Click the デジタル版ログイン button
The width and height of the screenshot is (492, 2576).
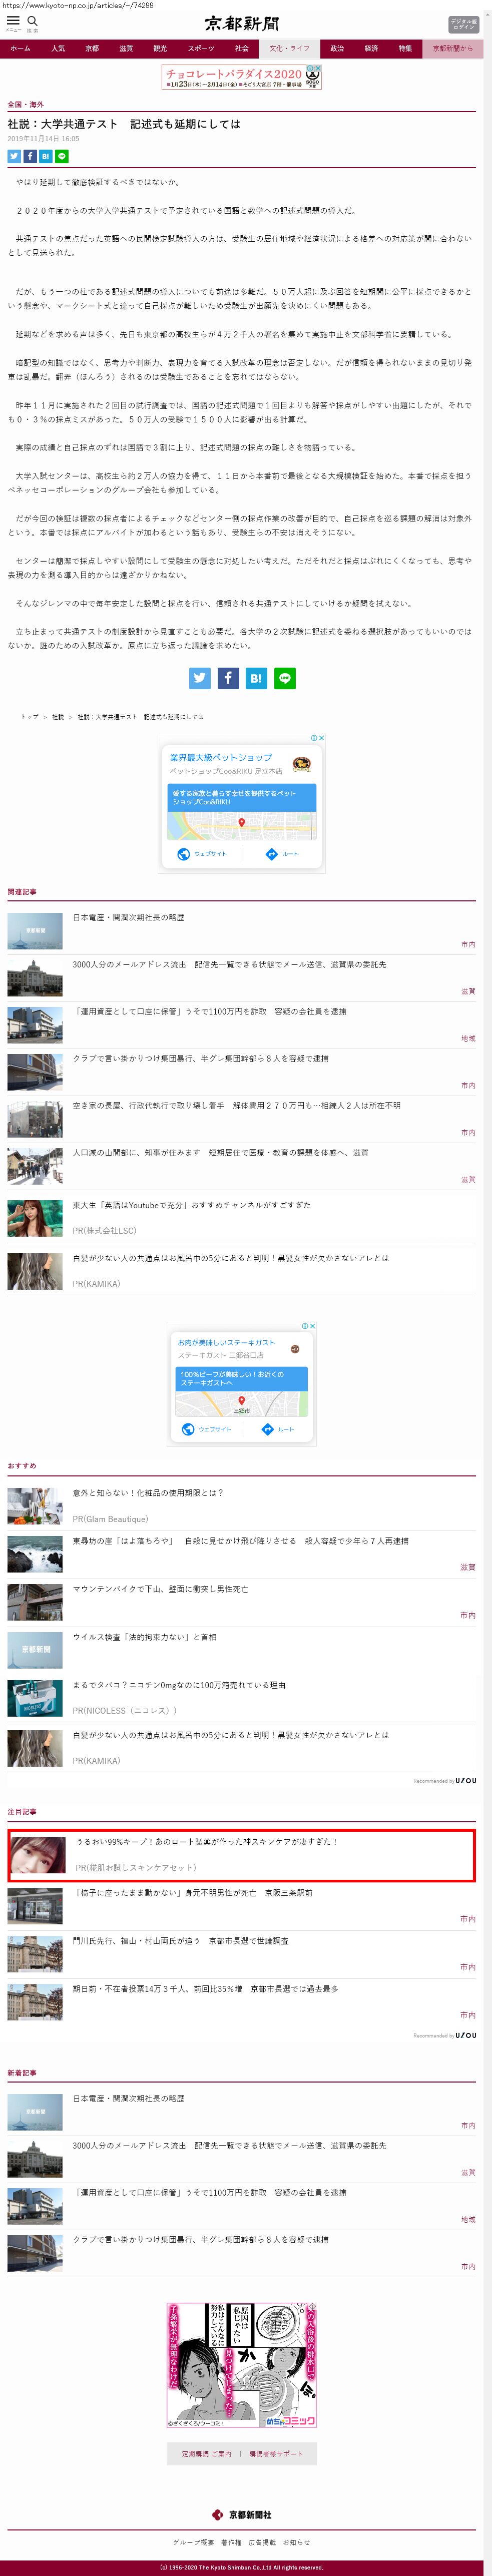pos(463,24)
